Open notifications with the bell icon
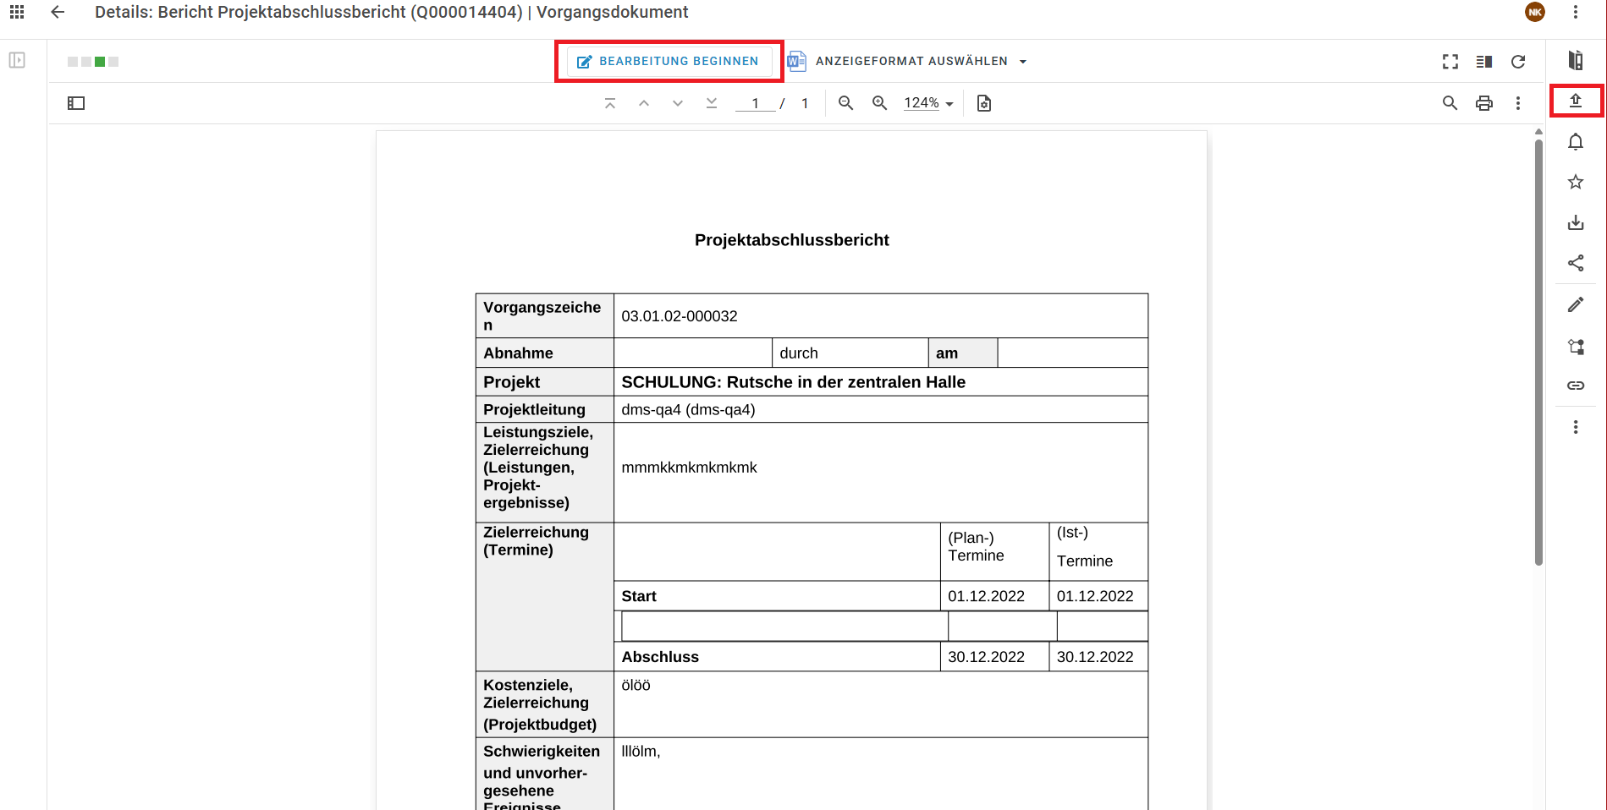1607x810 pixels. pyautogui.click(x=1575, y=142)
